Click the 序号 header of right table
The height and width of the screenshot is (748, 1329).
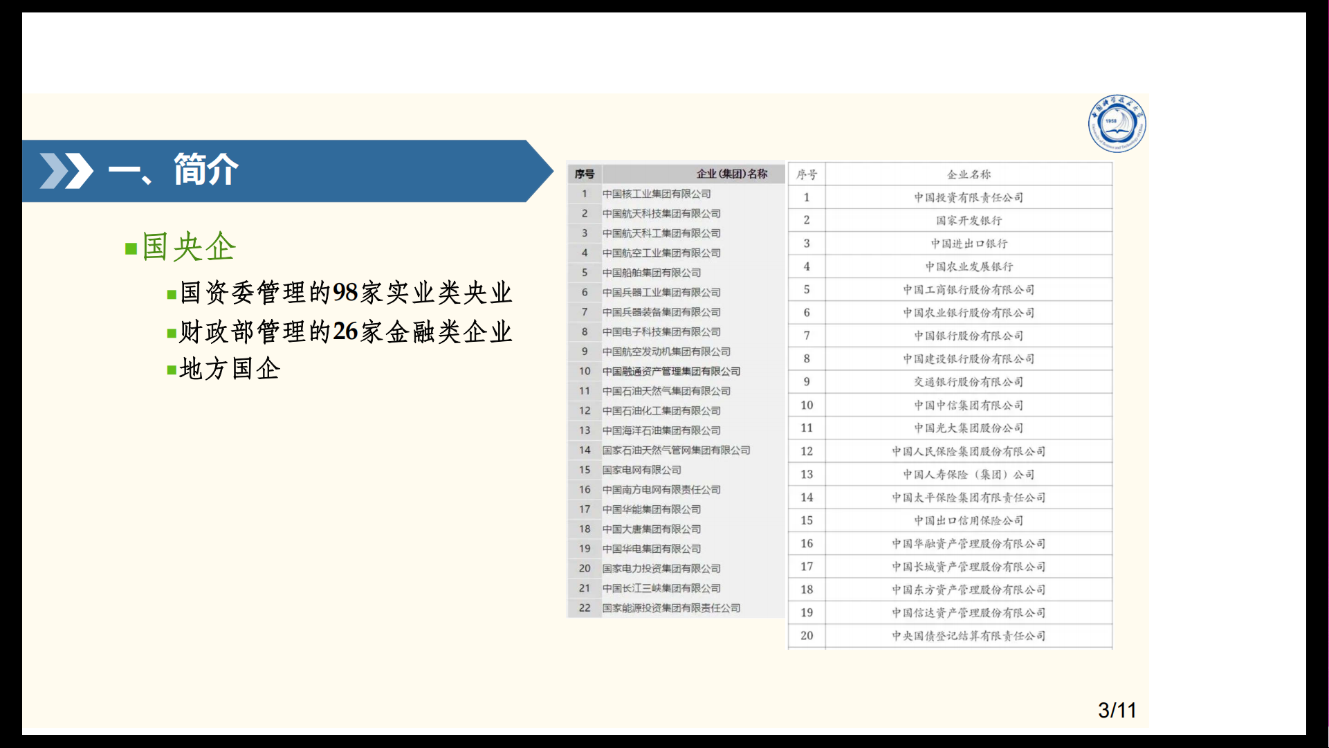click(806, 174)
